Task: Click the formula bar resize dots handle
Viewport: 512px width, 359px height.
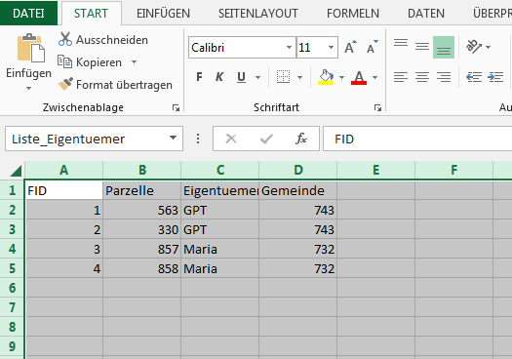Action: 198,139
